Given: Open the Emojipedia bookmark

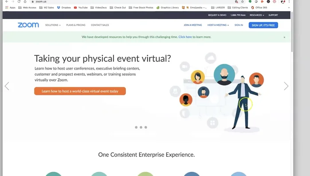Looking at the screenshot, I should pyautogui.click(x=197, y=8).
